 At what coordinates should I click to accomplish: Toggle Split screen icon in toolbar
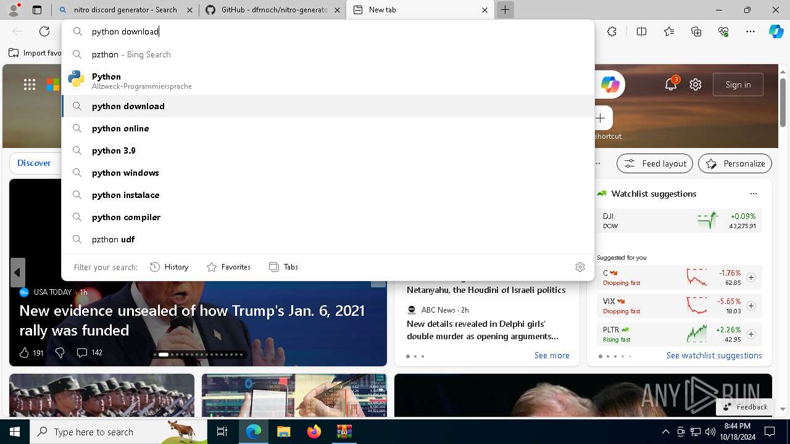[x=641, y=31]
